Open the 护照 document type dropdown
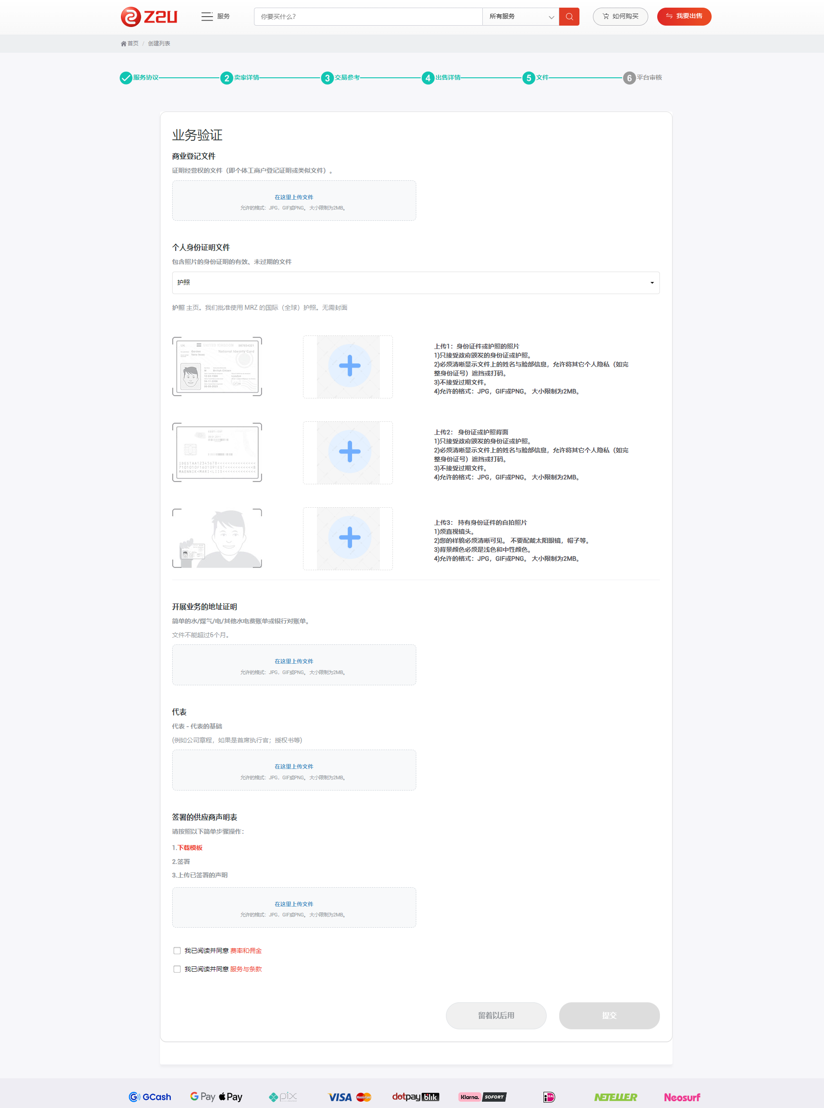Viewport: 824px width, 1108px height. tap(415, 283)
